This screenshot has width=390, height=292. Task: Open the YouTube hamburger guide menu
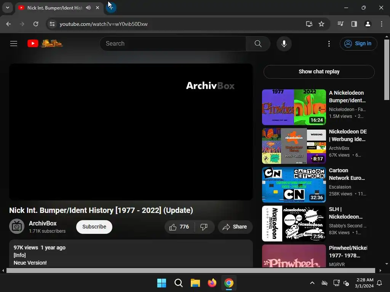14,44
